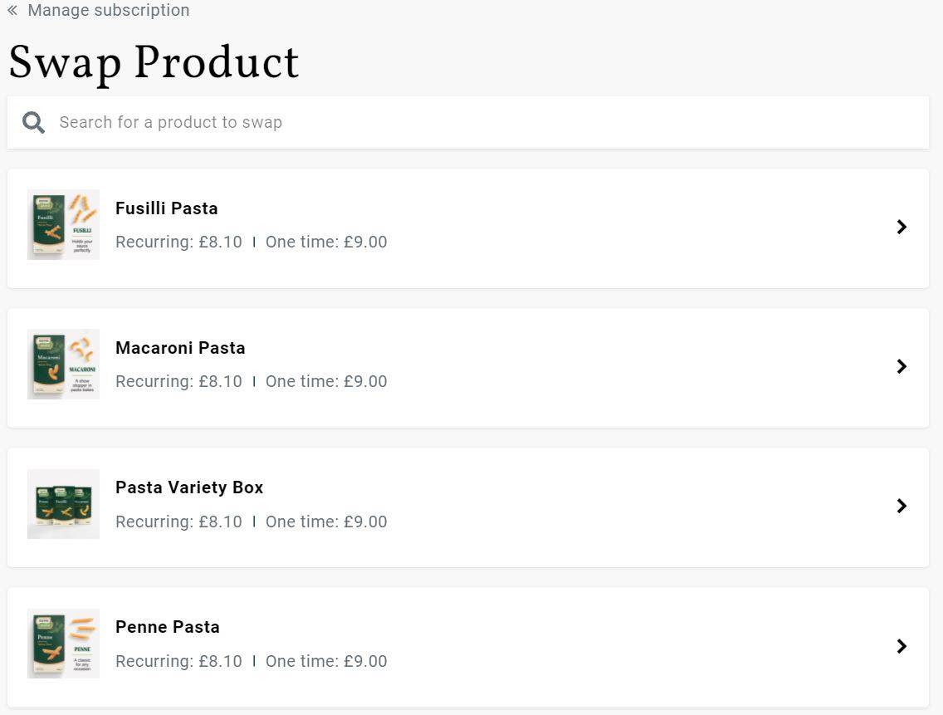943x715 pixels.
Task: Select the Macaroni Pasta title
Action: [180, 348]
